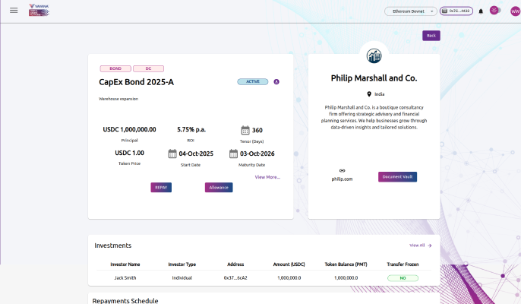Screen dimensions: 521x304
Task: Open the hamburger navigation menu
Action: click(14, 11)
